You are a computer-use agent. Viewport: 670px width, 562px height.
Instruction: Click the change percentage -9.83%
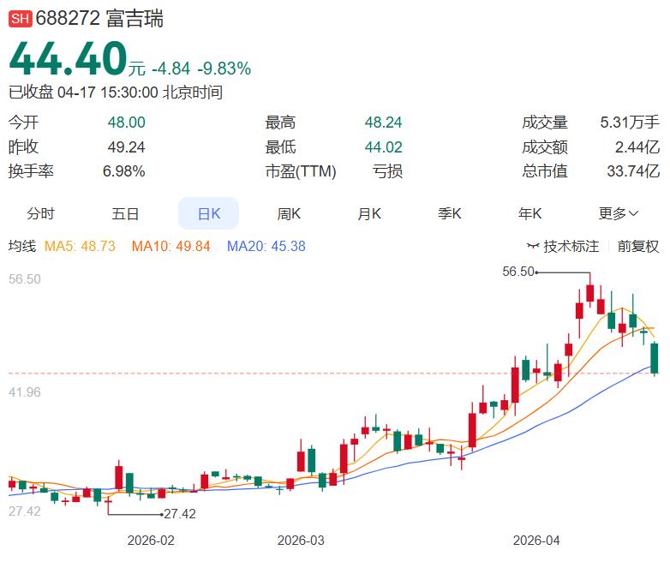click(x=224, y=69)
